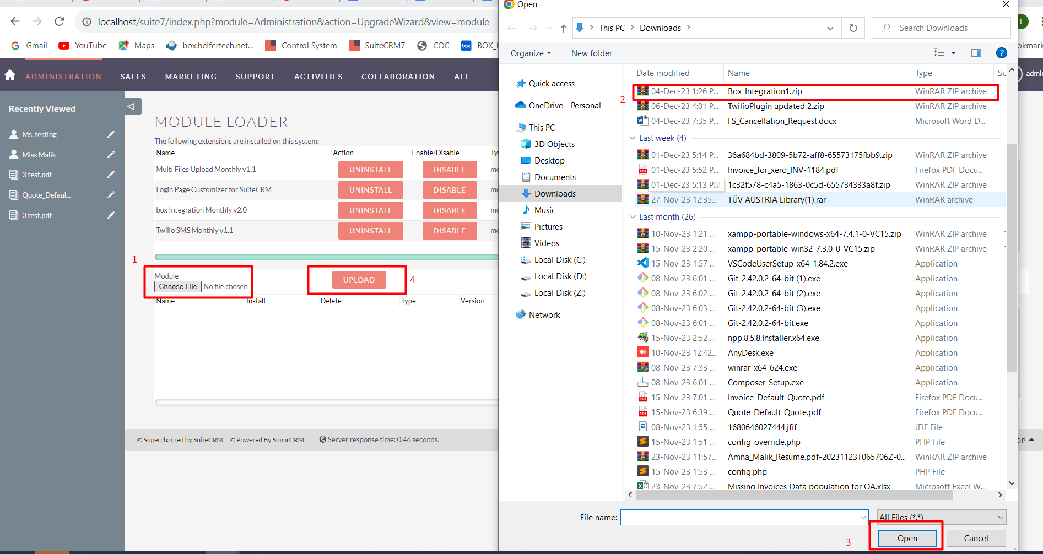This screenshot has width=1043, height=554.
Task: Open the Control System bookmark
Action: tap(301, 46)
